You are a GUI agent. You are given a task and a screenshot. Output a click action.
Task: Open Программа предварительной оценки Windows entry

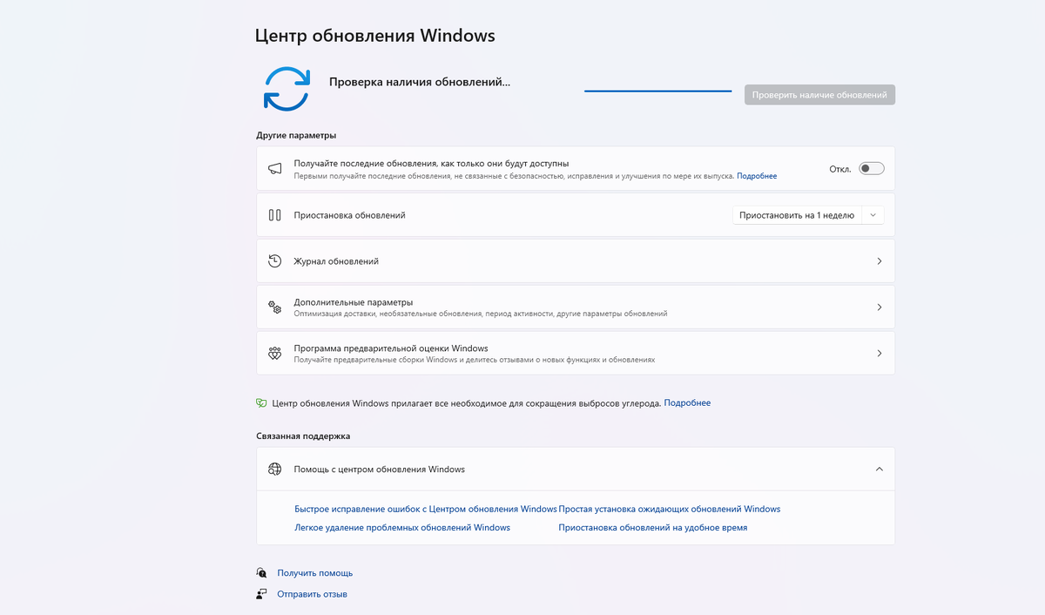(x=576, y=353)
